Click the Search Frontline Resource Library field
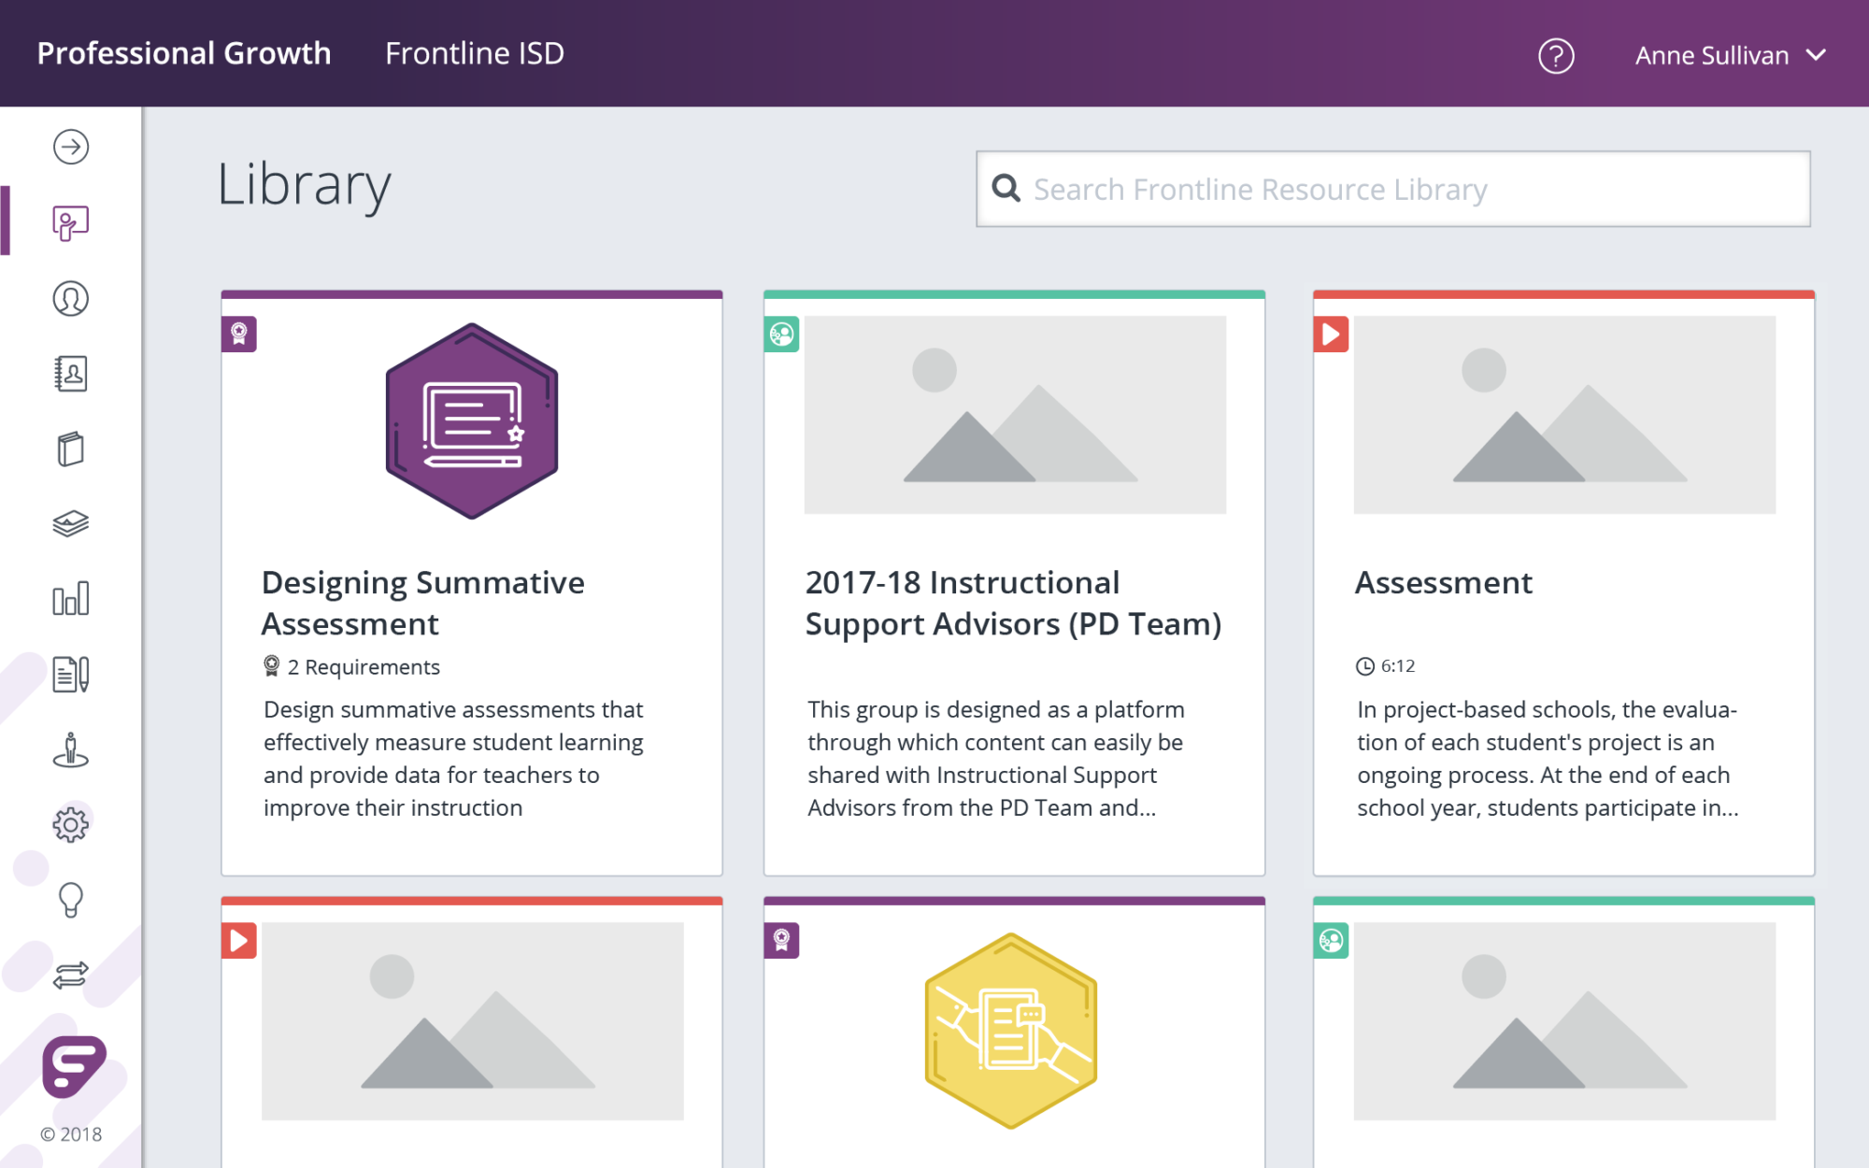Viewport: 1869px width, 1168px height. point(1392,190)
